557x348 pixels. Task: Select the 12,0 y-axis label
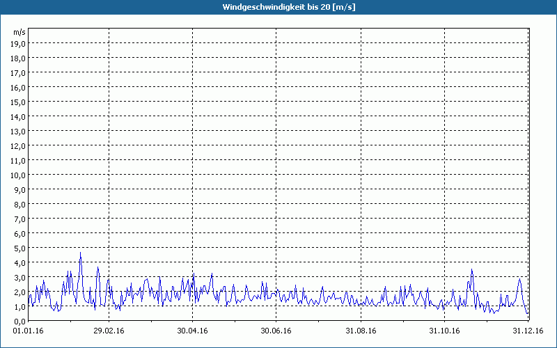[19, 146]
